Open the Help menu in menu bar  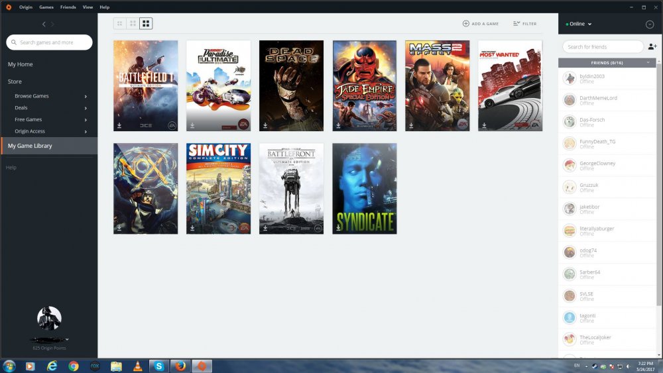(105, 7)
